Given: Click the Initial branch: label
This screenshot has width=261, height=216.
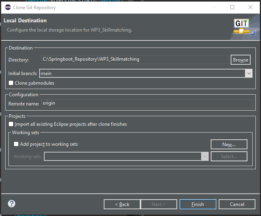Looking at the screenshot, I should pos(23,73).
